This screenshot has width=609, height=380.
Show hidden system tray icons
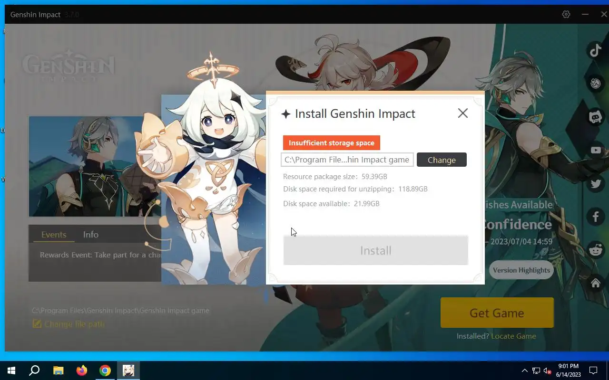pyautogui.click(x=525, y=370)
